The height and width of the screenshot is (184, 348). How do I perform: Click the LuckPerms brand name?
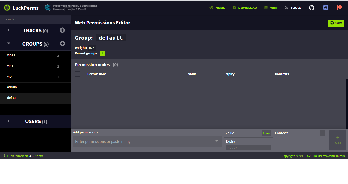click(25, 8)
